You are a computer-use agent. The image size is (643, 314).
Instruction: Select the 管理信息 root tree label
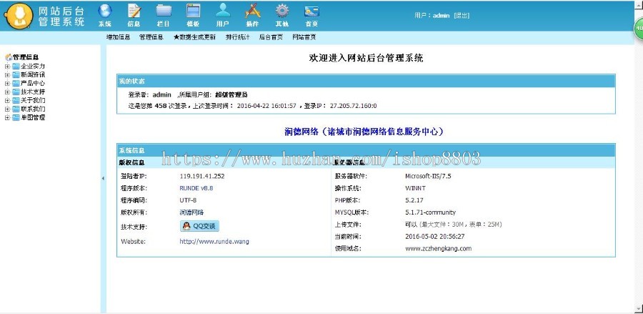[26, 57]
